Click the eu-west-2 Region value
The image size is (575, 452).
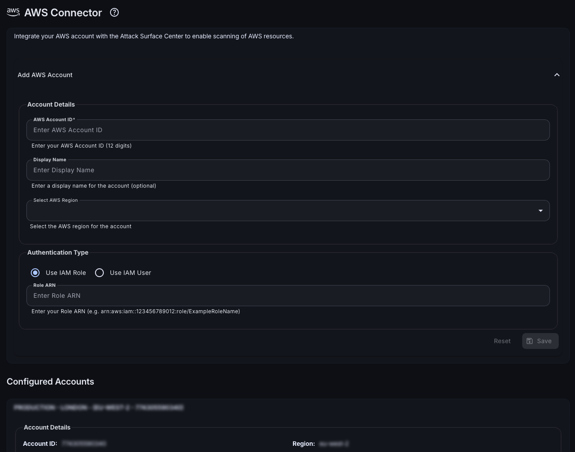[x=333, y=444]
